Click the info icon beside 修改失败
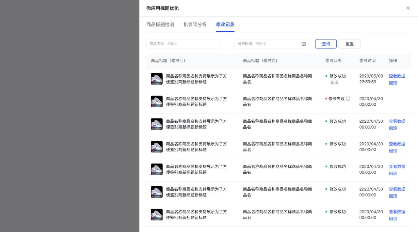Image resolution: width=418 pixels, height=232 pixels. [x=348, y=99]
